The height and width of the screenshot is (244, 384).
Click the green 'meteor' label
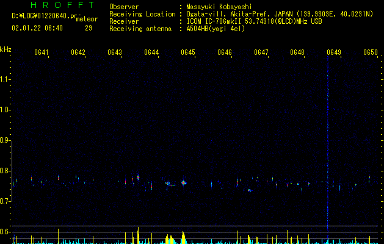coord(87,19)
